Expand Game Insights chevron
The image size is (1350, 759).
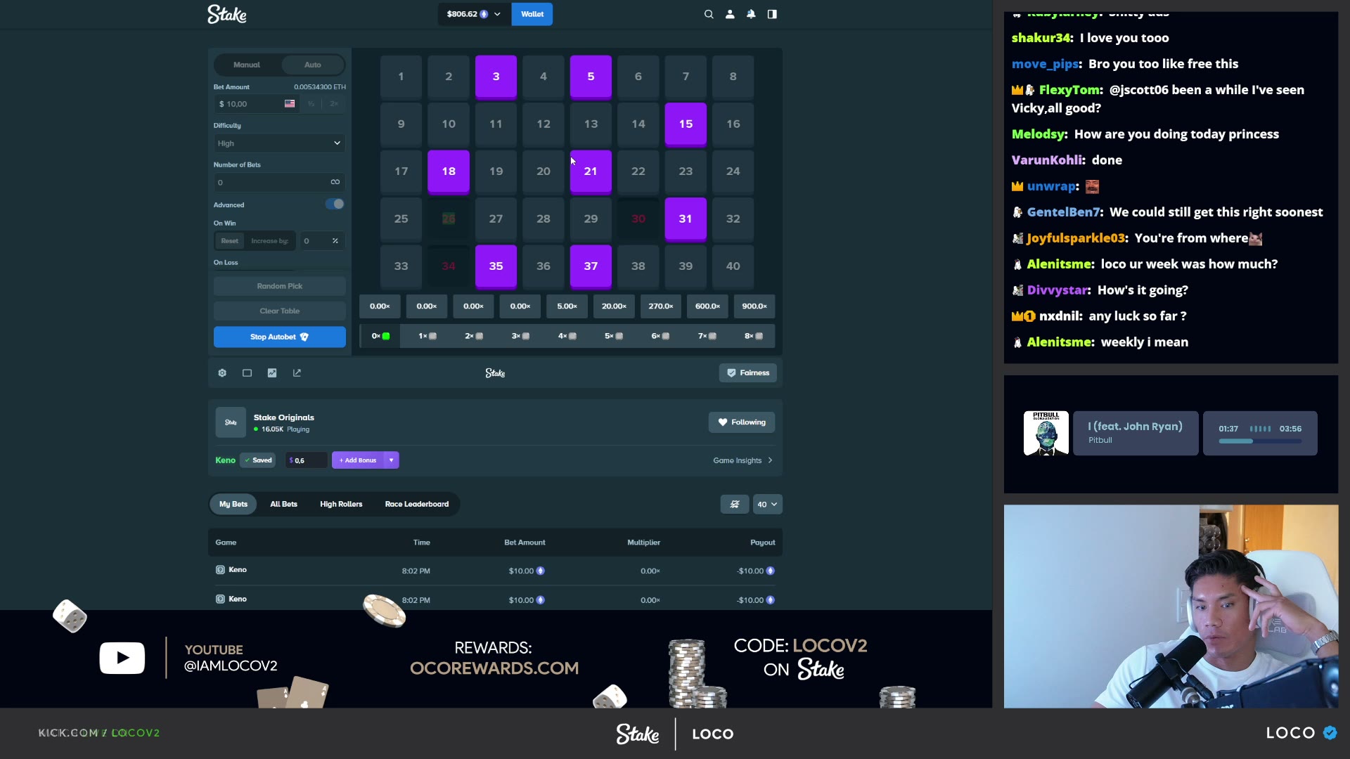[771, 460]
